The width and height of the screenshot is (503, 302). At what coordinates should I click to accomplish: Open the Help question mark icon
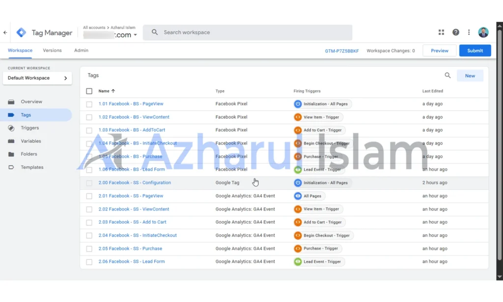pyautogui.click(x=455, y=32)
